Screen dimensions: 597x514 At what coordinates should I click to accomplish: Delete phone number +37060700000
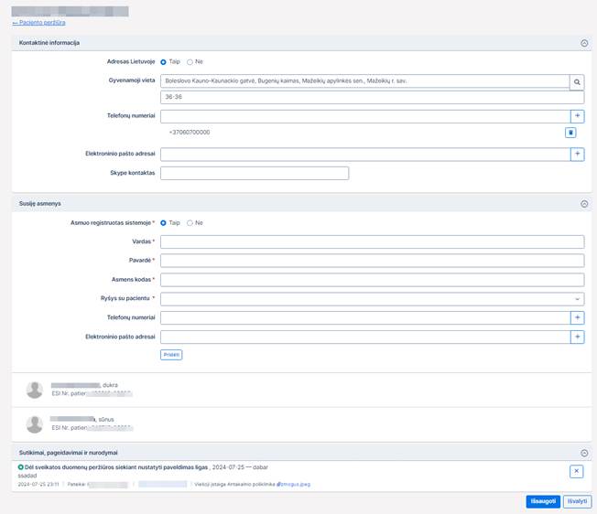570,133
